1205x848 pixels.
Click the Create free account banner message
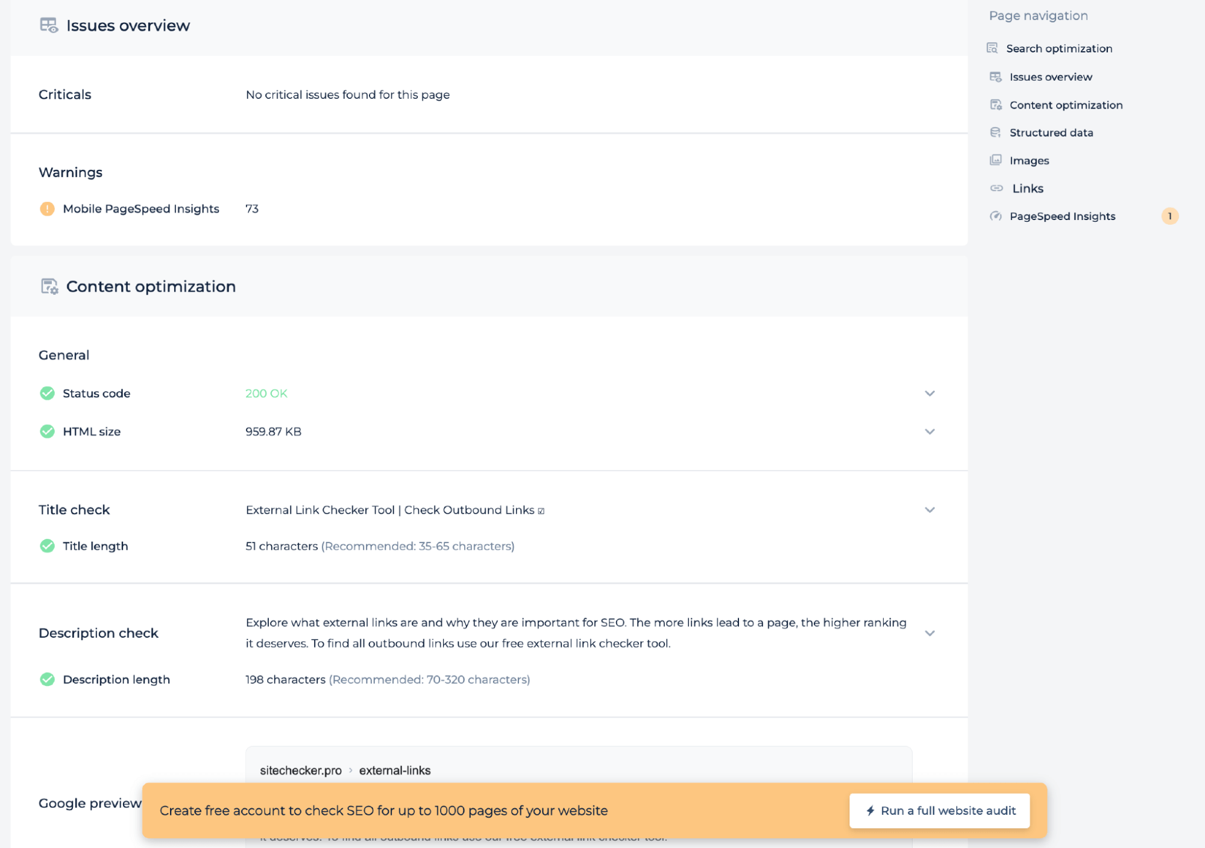(383, 811)
